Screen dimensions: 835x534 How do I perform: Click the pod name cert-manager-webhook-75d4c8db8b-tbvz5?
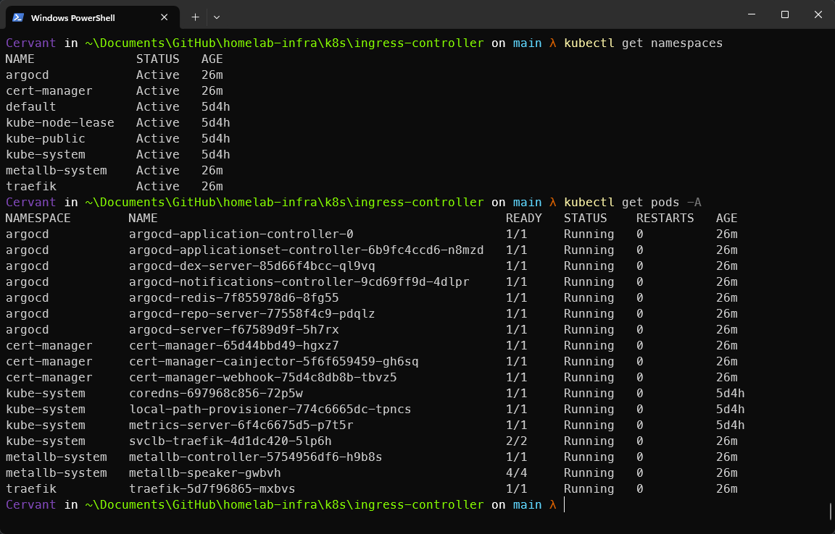point(262,378)
